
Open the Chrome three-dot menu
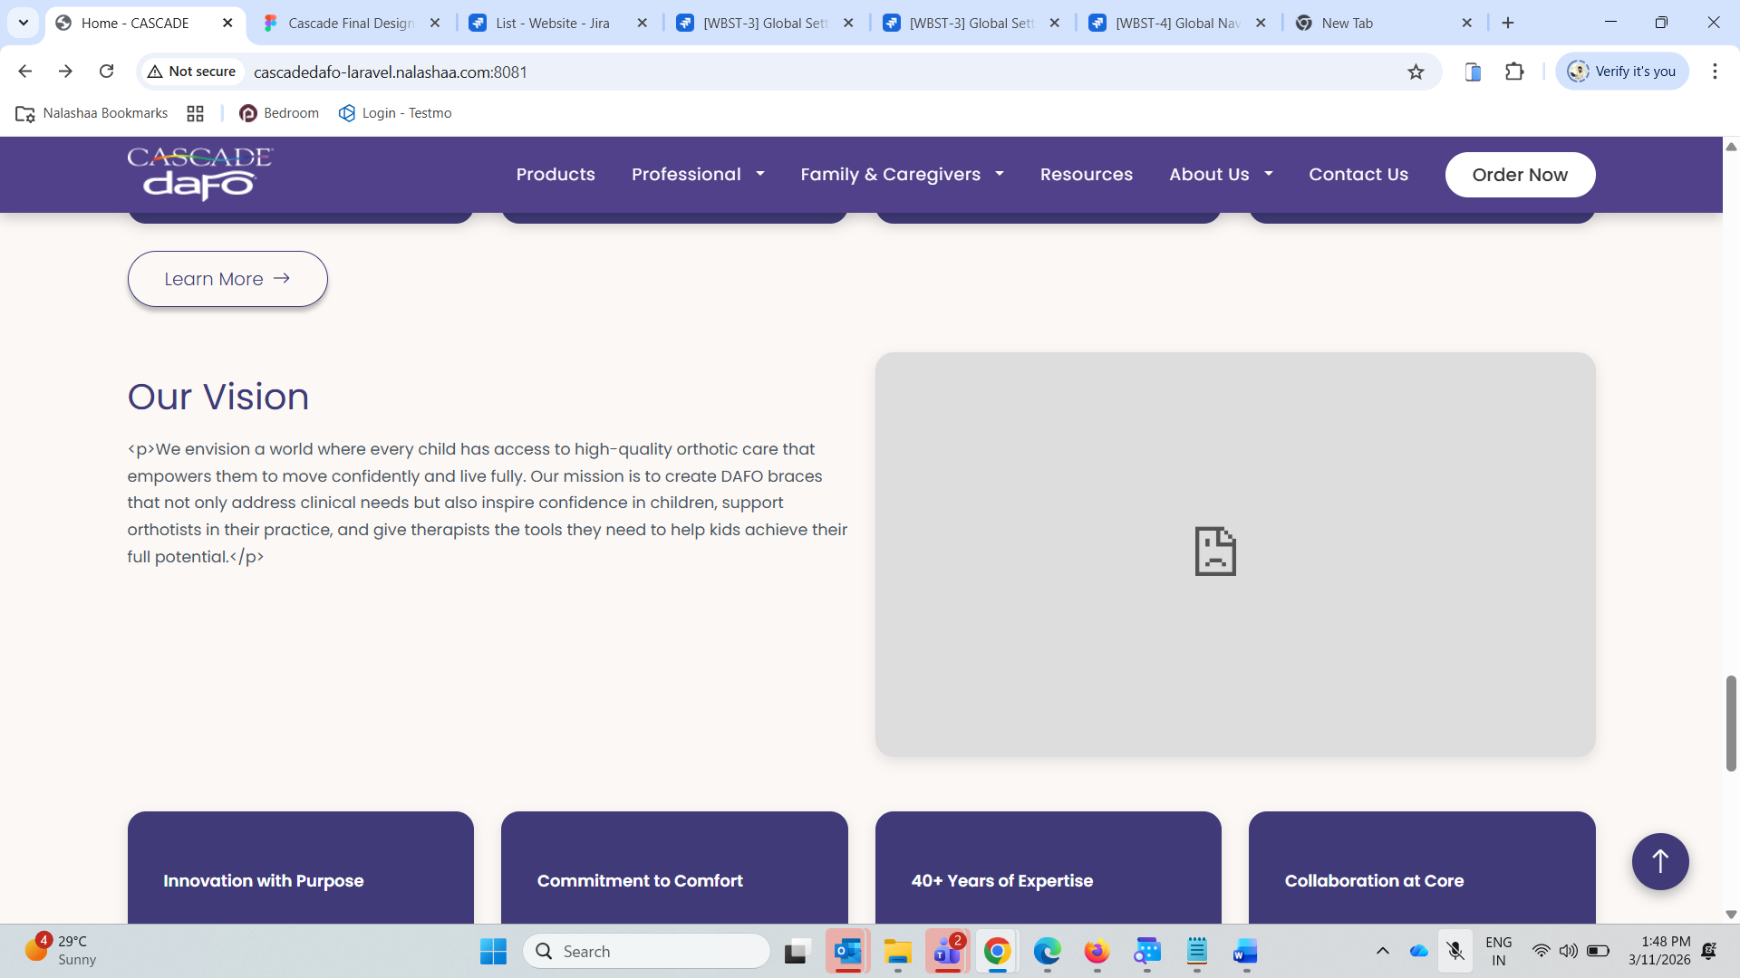tap(1715, 72)
